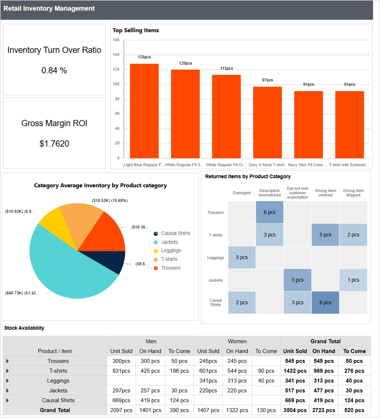This screenshot has width=380, height=418.
Task: Click the Grey V Neck T-shirt bar
Action: point(267,122)
